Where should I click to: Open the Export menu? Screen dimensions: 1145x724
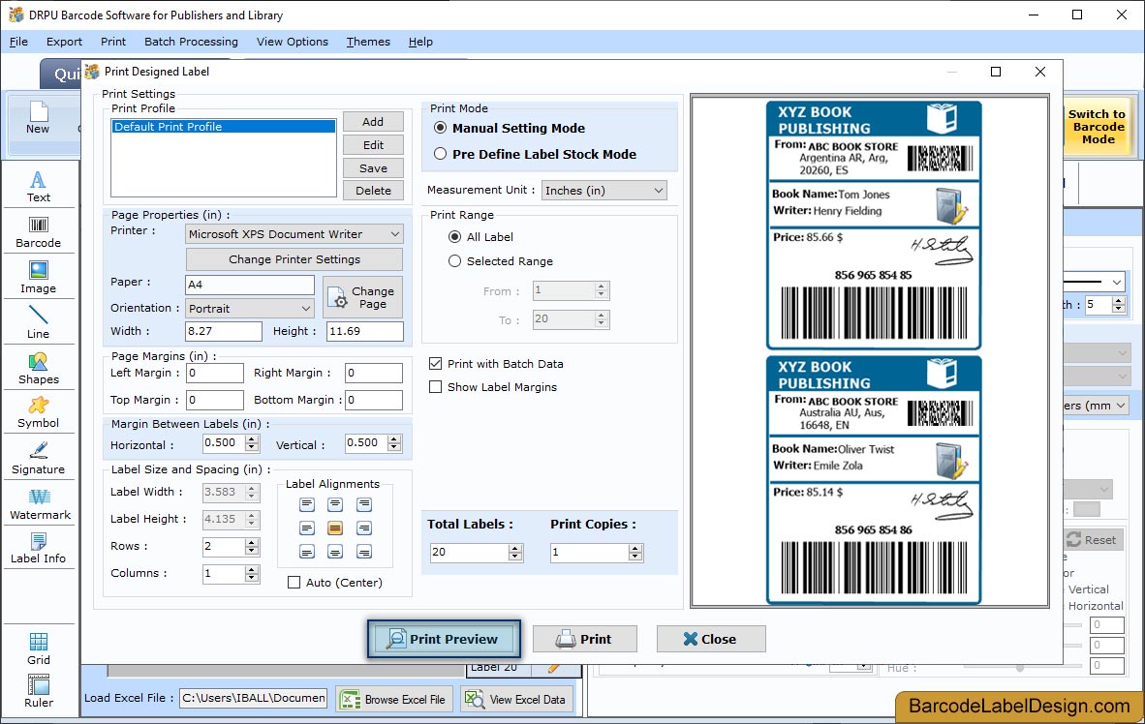tap(64, 42)
